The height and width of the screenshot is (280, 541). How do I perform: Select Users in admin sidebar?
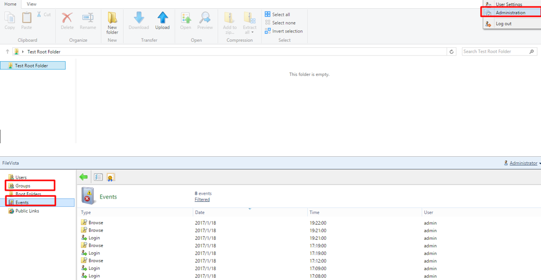pos(21,177)
